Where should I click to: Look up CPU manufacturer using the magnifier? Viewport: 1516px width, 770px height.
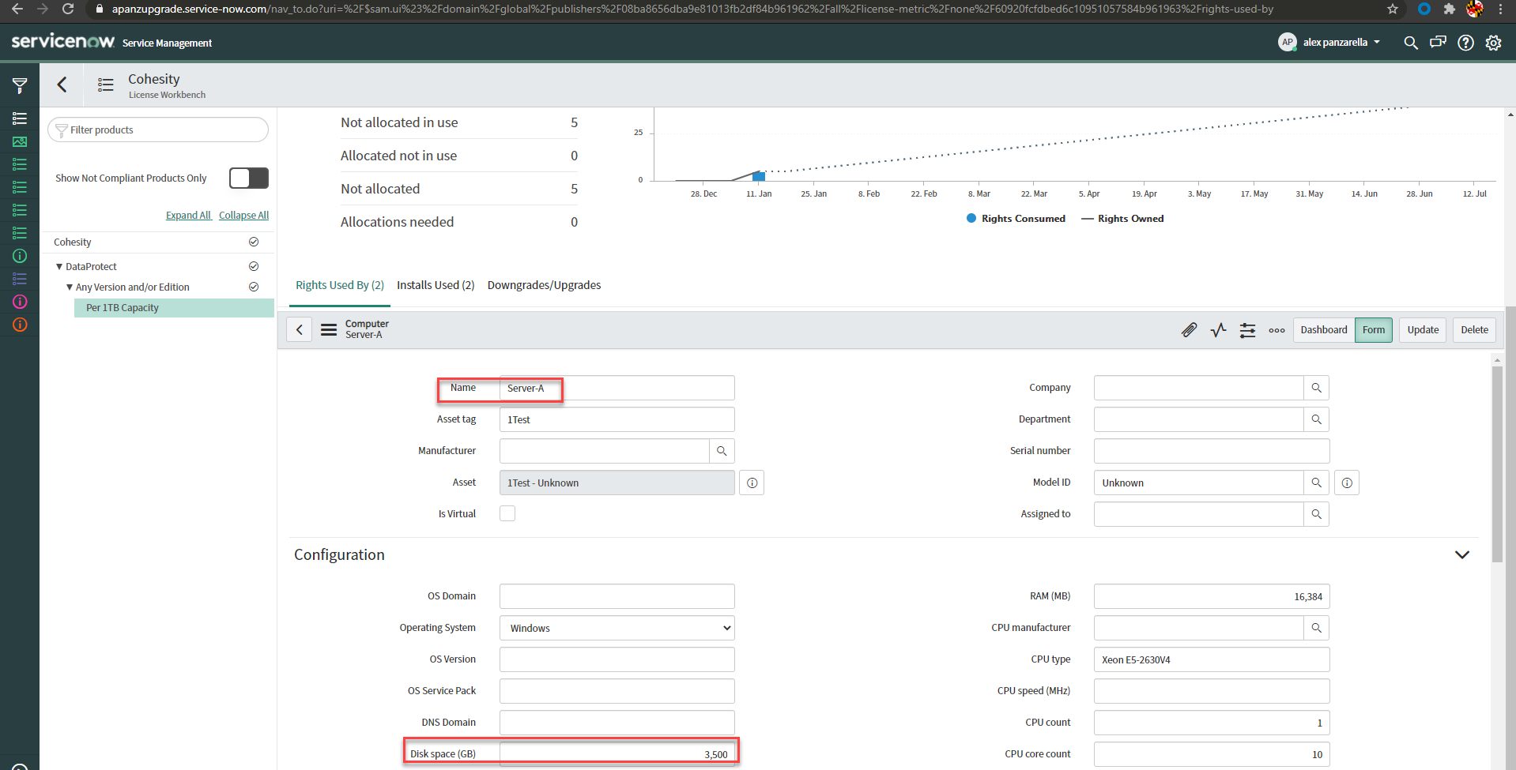(1317, 628)
